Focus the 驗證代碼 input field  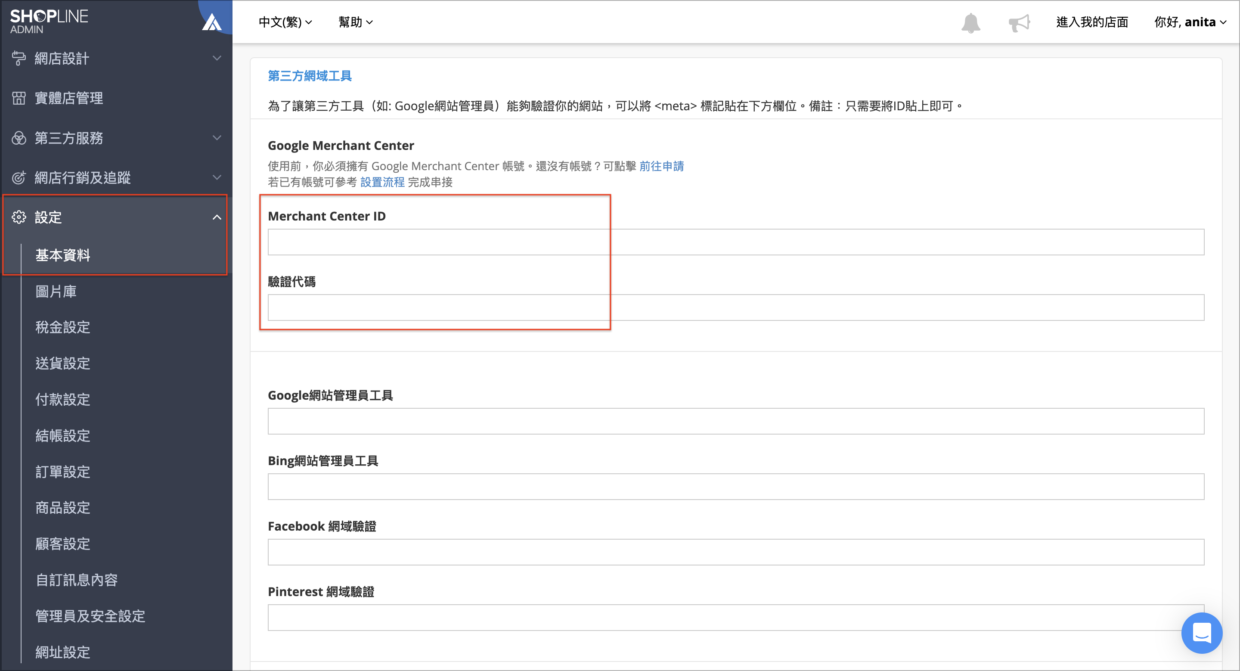coord(736,308)
